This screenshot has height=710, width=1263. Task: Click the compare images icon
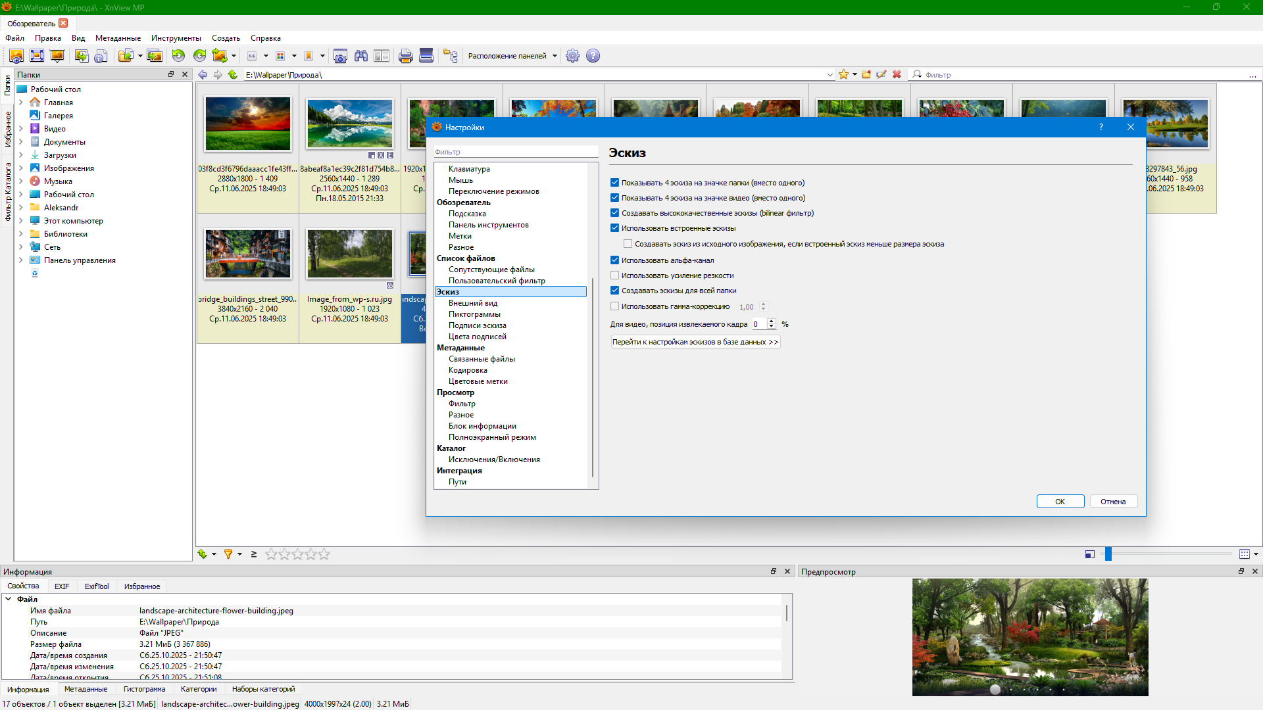coord(382,56)
